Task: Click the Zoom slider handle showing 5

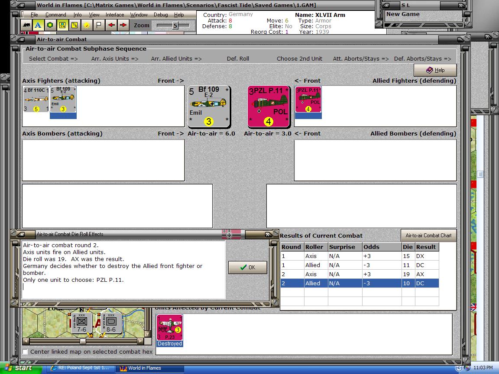Action: 175,26
